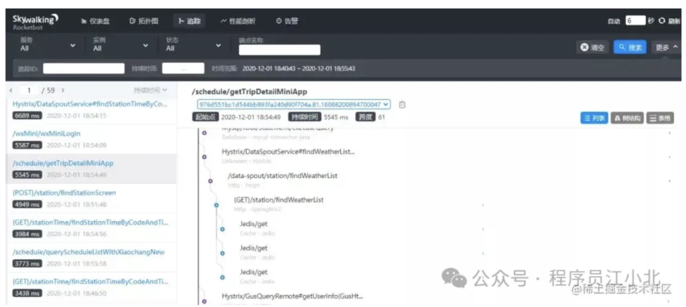Copy trace ID with clipboard icon
The height and width of the screenshot is (307, 686).
(403, 105)
